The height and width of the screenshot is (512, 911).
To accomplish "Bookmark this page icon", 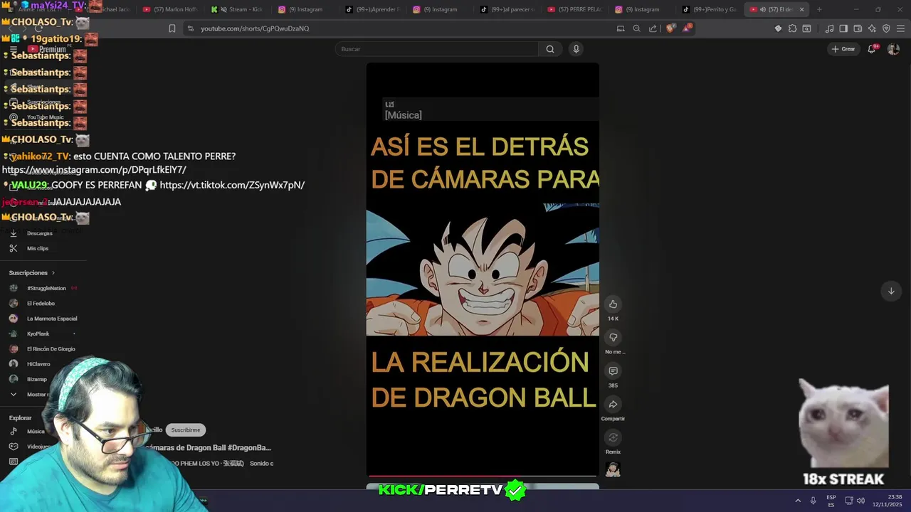I will [172, 28].
